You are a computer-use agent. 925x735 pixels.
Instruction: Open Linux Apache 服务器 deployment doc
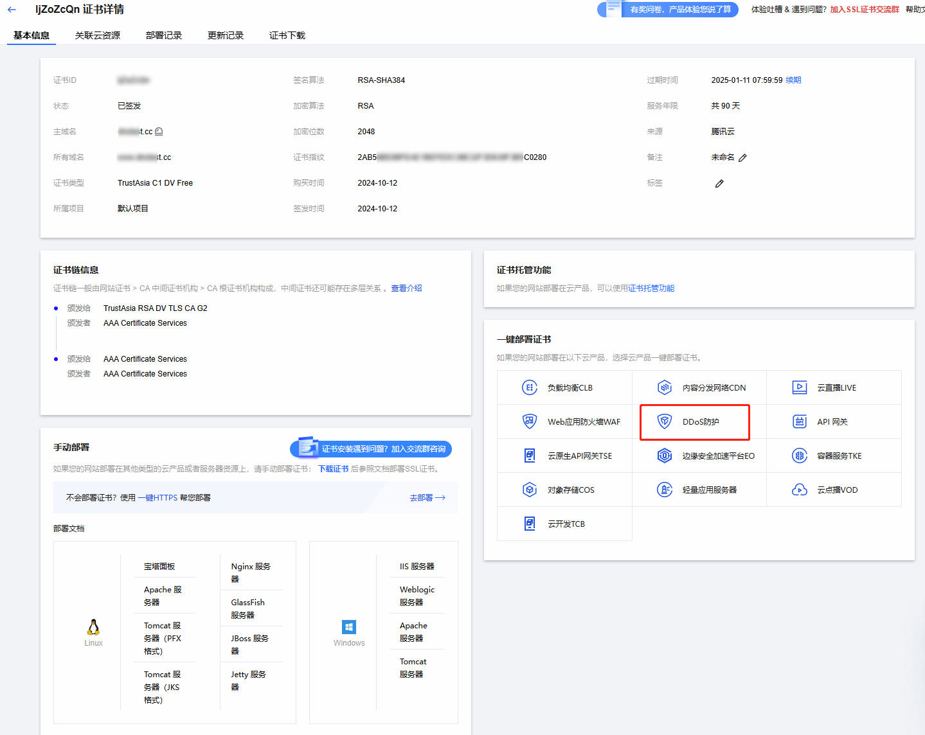(163, 596)
